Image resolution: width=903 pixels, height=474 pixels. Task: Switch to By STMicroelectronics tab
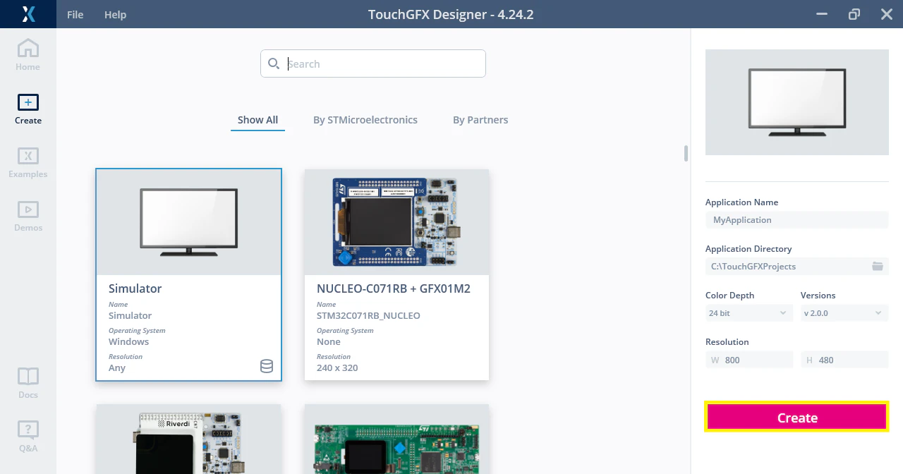pyautogui.click(x=365, y=120)
